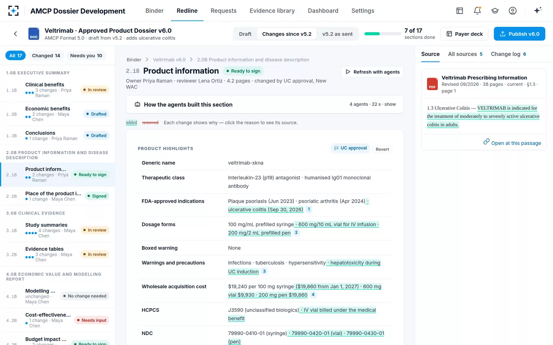Click the graduation cap learning icon
Image resolution: width=553 pixels, height=345 pixels.
tap(495, 11)
